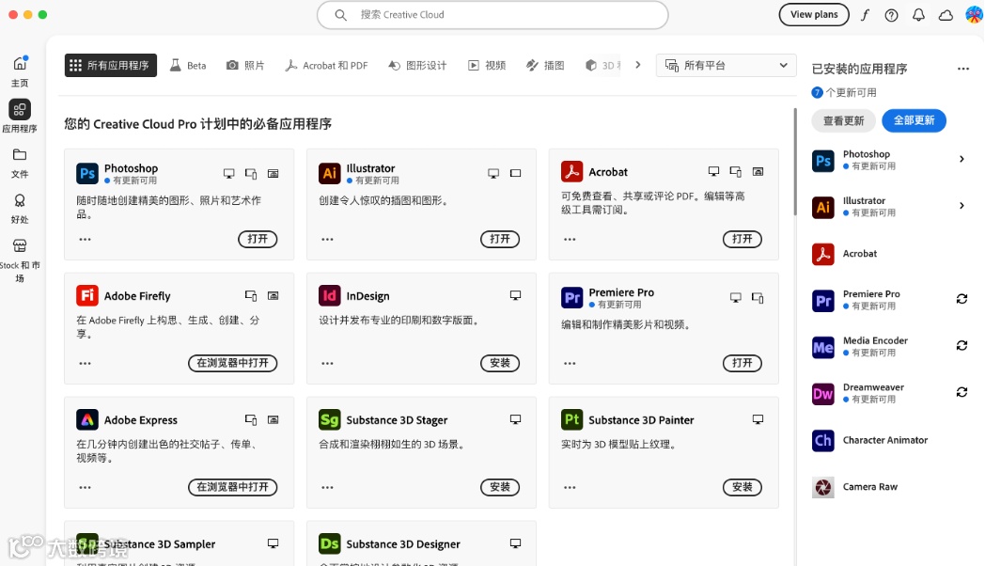Click the Illustrator icon in installed apps list
The image size is (985, 566).
pos(823,207)
